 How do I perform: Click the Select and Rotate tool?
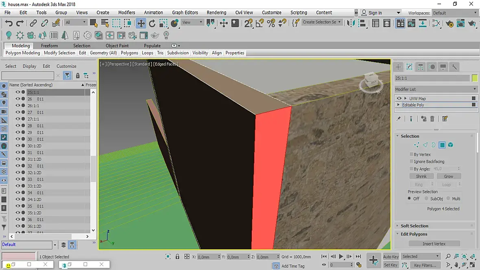click(x=152, y=23)
